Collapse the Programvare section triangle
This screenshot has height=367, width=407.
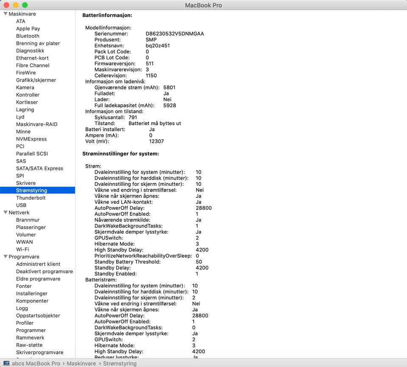tap(6, 257)
